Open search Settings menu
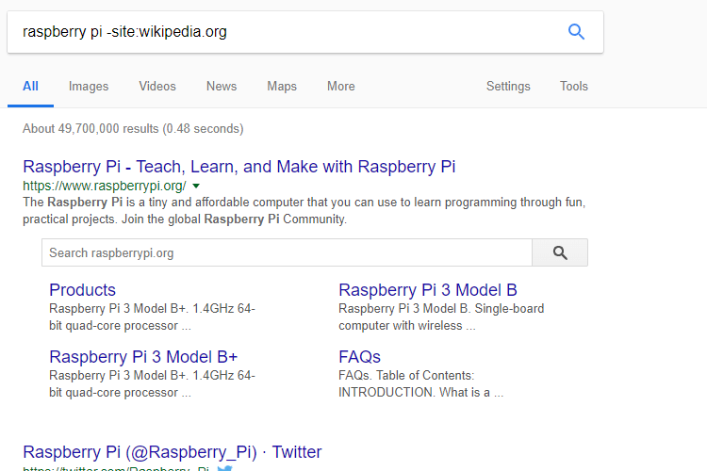Viewport: 707px width, 471px height. coord(508,86)
